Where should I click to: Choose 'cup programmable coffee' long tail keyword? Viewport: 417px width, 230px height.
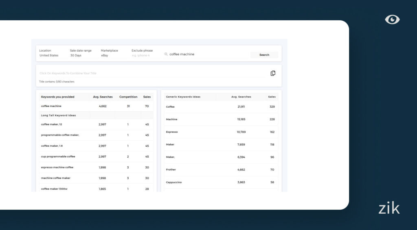(58, 156)
